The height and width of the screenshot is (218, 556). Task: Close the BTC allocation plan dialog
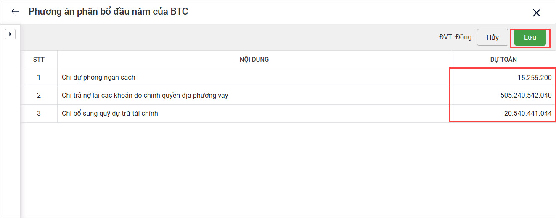[536, 13]
